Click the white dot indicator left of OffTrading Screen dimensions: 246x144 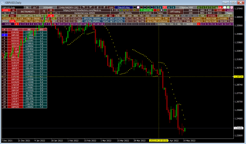tap(162, 10)
